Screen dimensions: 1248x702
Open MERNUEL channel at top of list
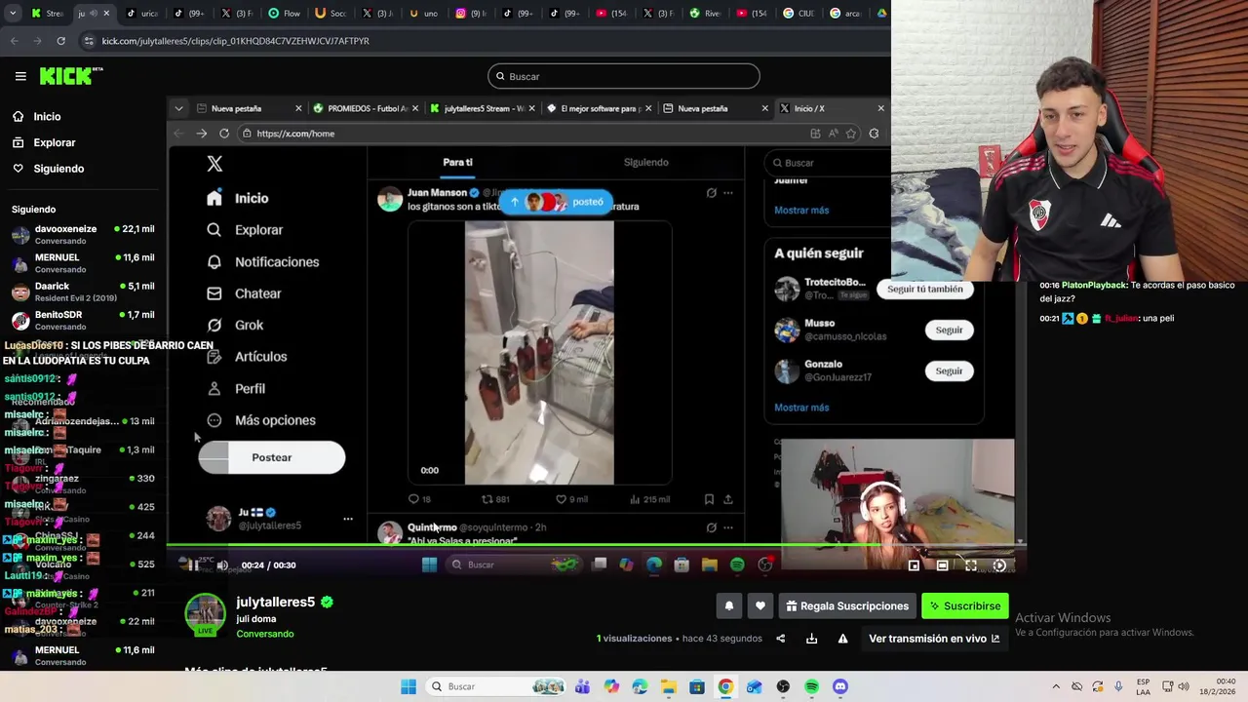coord(83,262)
